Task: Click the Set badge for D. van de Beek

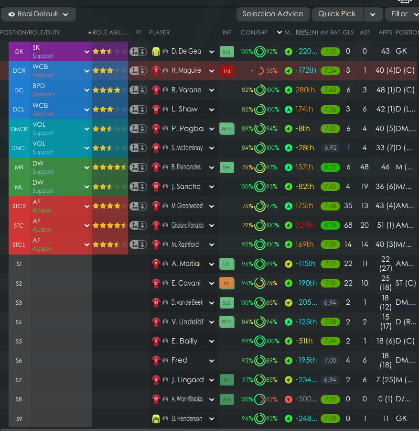Action: pyautogui.click(x=227, y=302)
